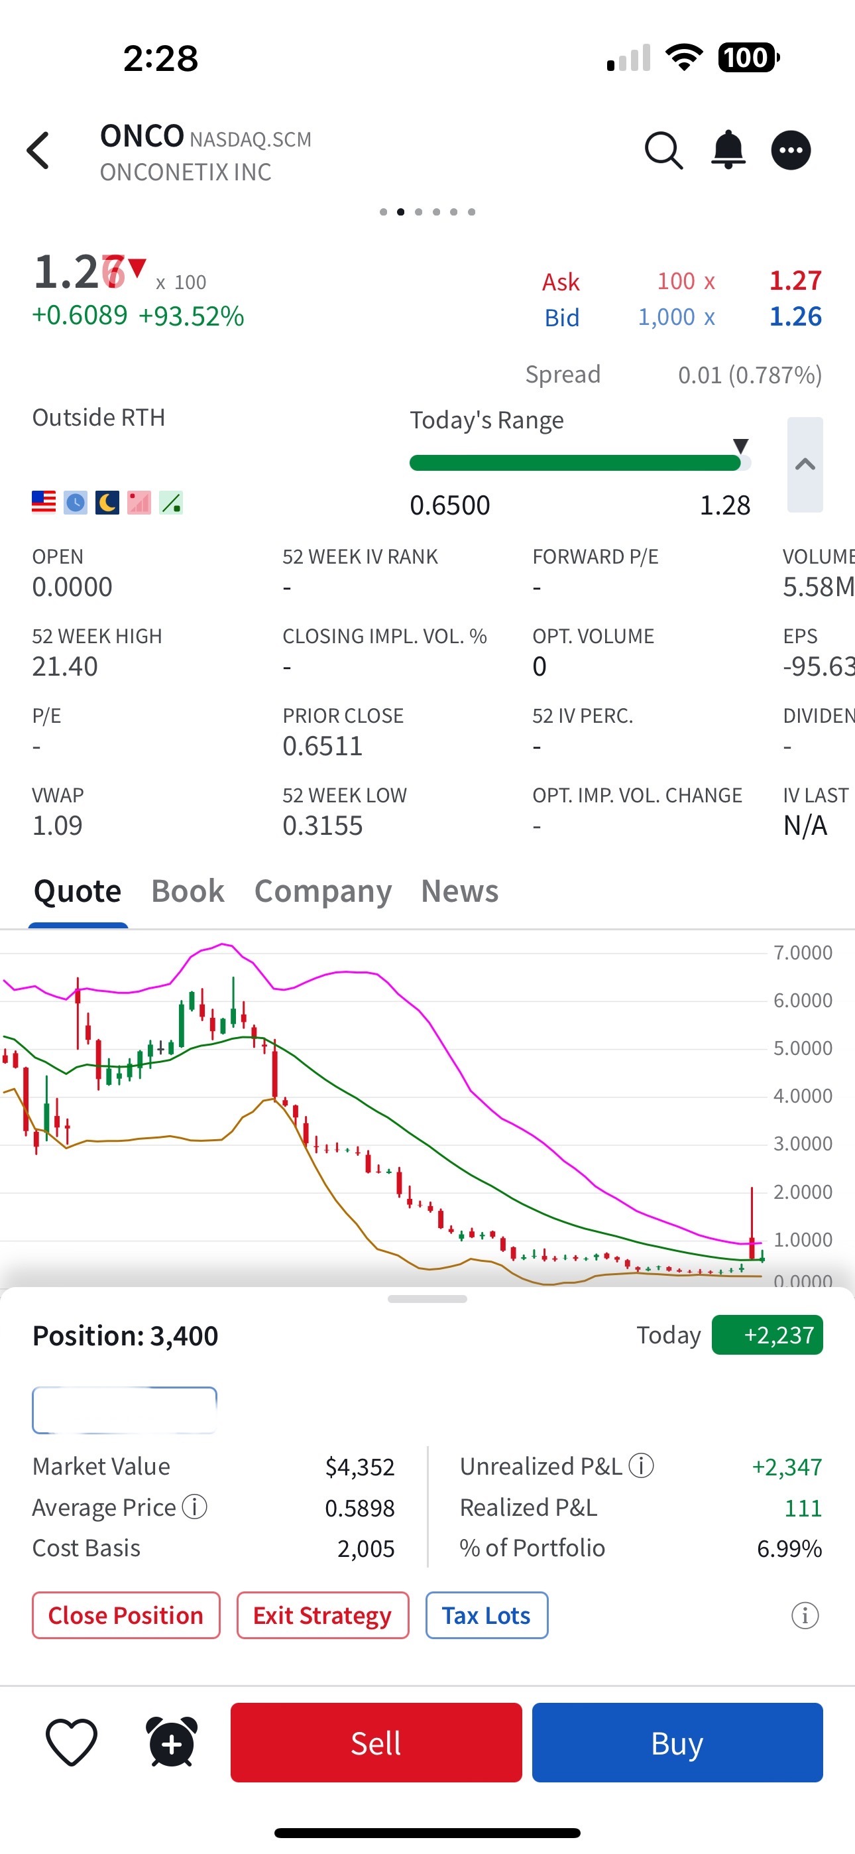The width and height of the screenshot is (855, 1854).
Task: Show info for Unrealized P&L
Action: (x=642, y=1465)
